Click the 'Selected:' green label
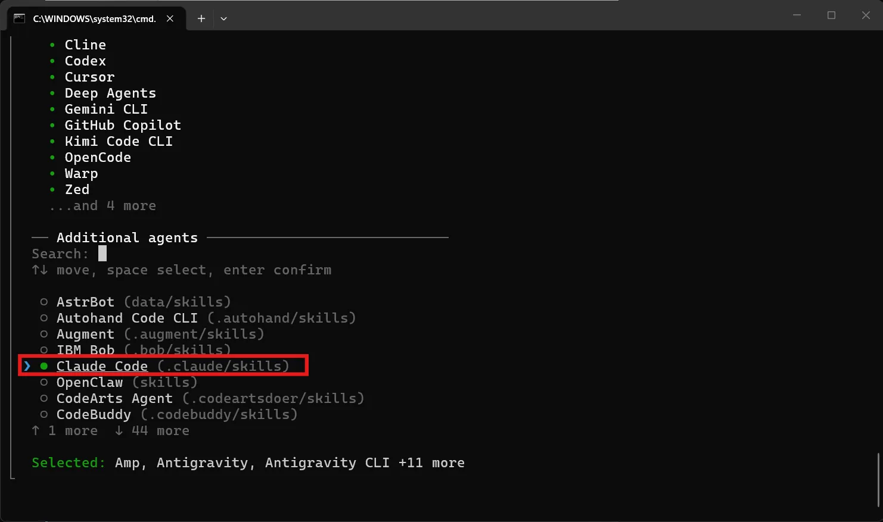The height and width of the screenshot is (522, 883). tap(69, 462)
